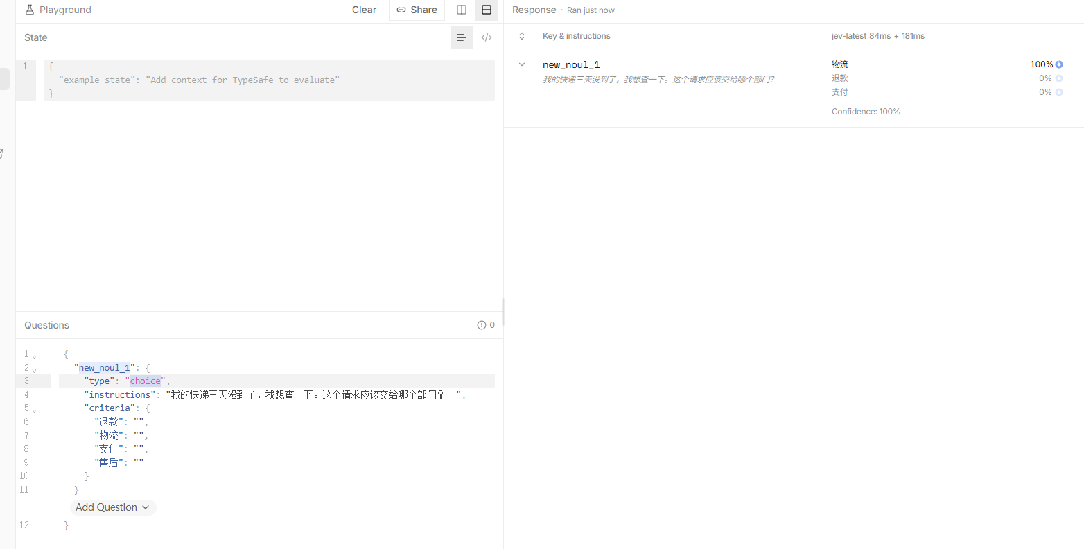Click the Playground flask icon
The height and width of the screenshot is (549, 1084).
click(30, 10)
